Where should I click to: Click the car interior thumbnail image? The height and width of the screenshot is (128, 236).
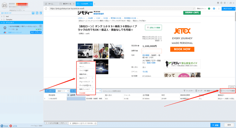tap(117, 51)
